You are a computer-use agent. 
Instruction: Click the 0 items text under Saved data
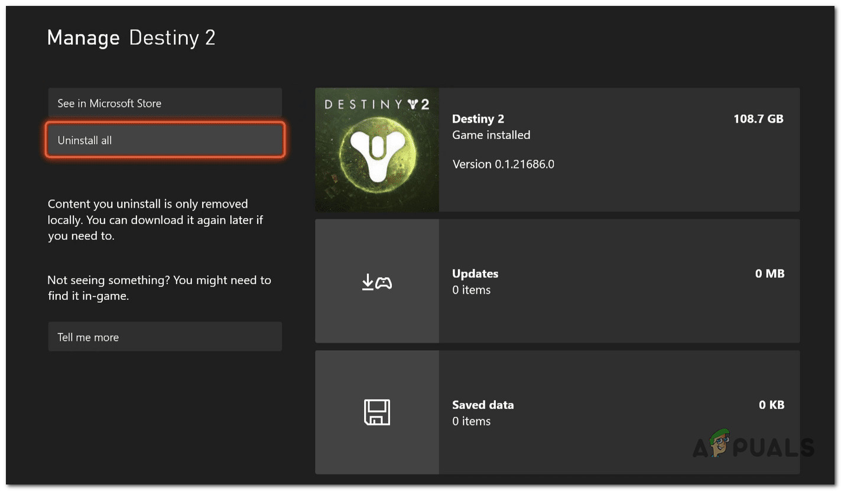(471, 421)
